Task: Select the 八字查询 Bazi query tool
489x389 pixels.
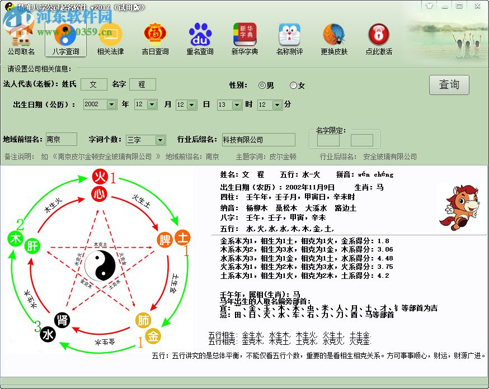Action: pos(66,37)
